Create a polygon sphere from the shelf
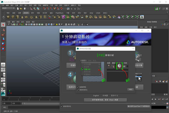 pos(8,17)
